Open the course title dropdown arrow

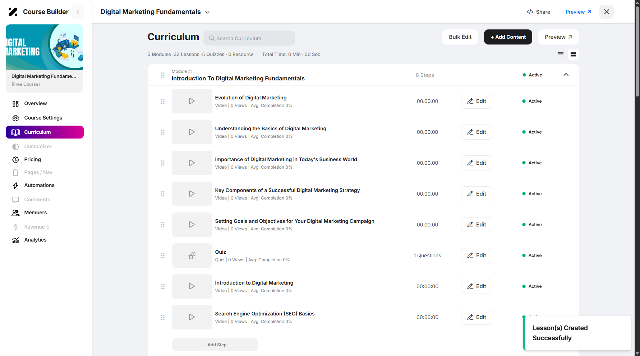[x=207, y=12]
